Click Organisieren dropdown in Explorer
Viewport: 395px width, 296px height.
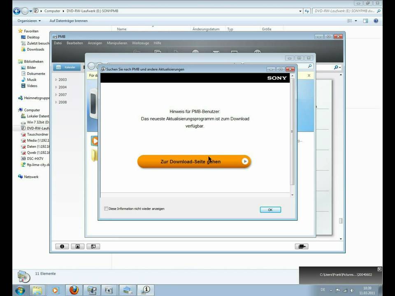[29, 21]
